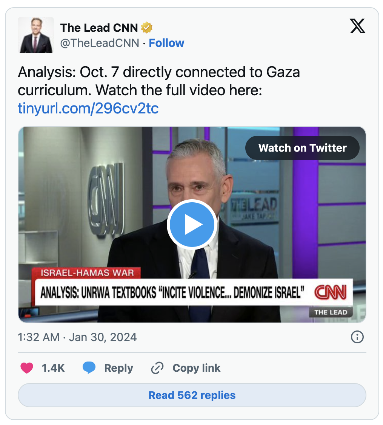
Task: Click the 1.4K likes count
Action: (53, 368)
